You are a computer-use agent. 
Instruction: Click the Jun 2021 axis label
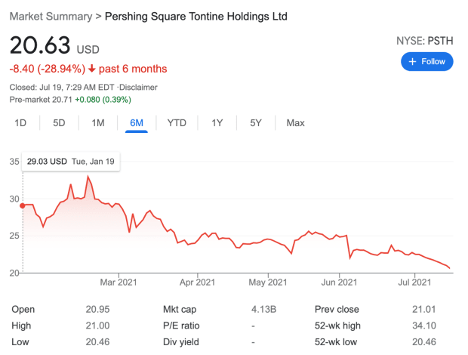pyautogui.click(x=340, y=282)
